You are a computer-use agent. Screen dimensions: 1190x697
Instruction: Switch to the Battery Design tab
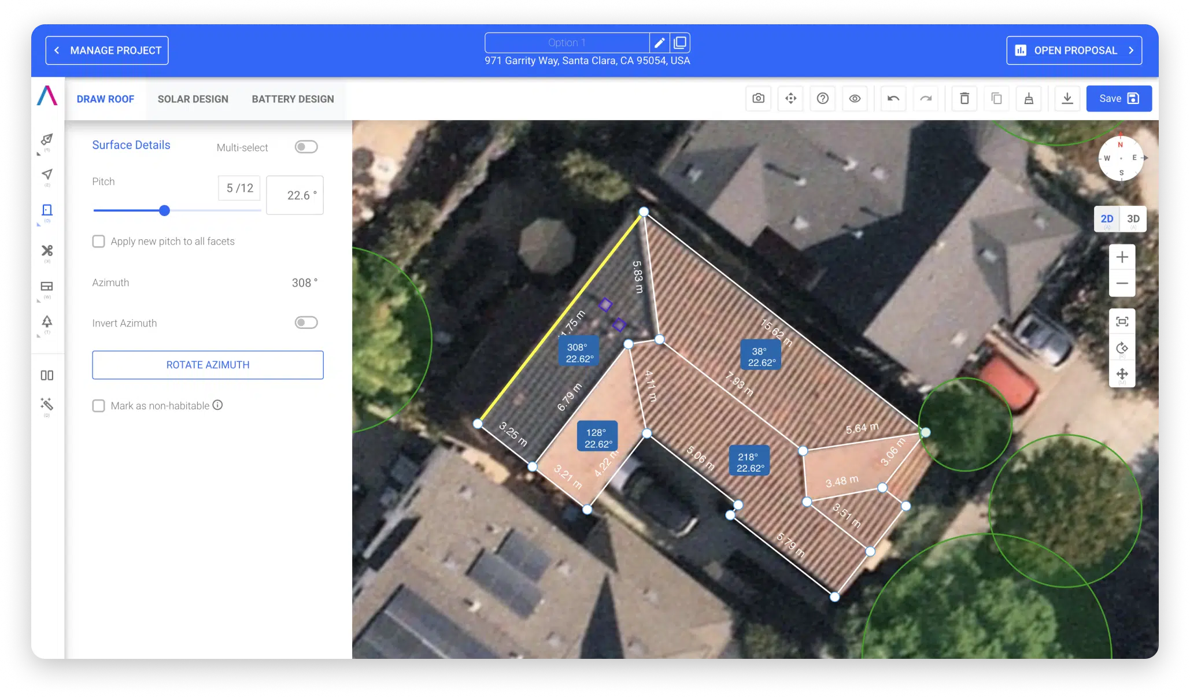pyautogui.click(x=293, y=99)
